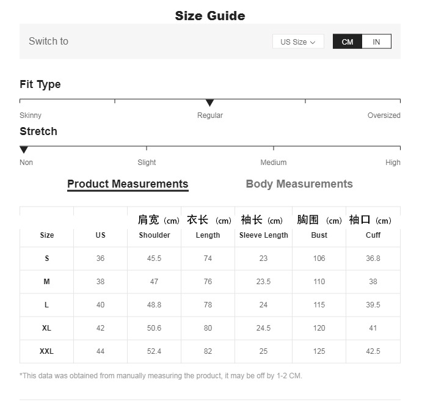Select the S size row
The image size is (422, 407).
(46, 258)
